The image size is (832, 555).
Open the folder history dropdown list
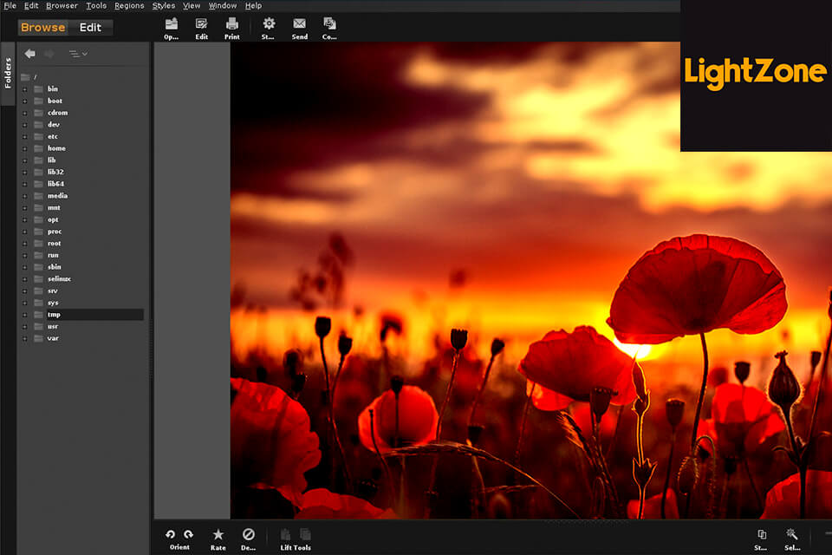tap(78, 54)
